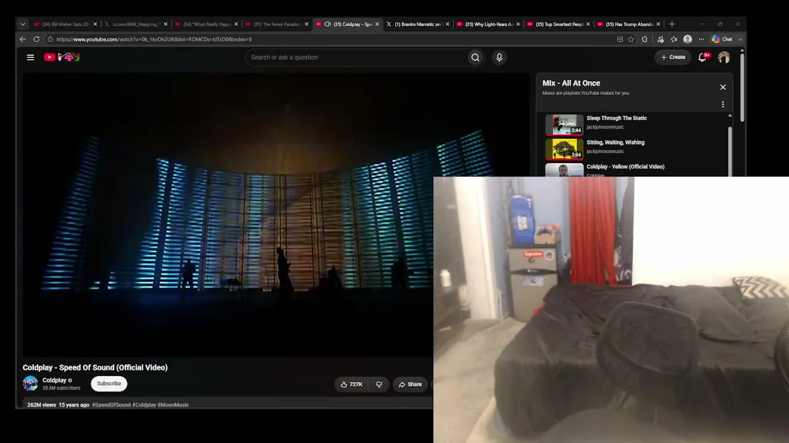Open the Mix playlist three-dot menu

[723, 105]
